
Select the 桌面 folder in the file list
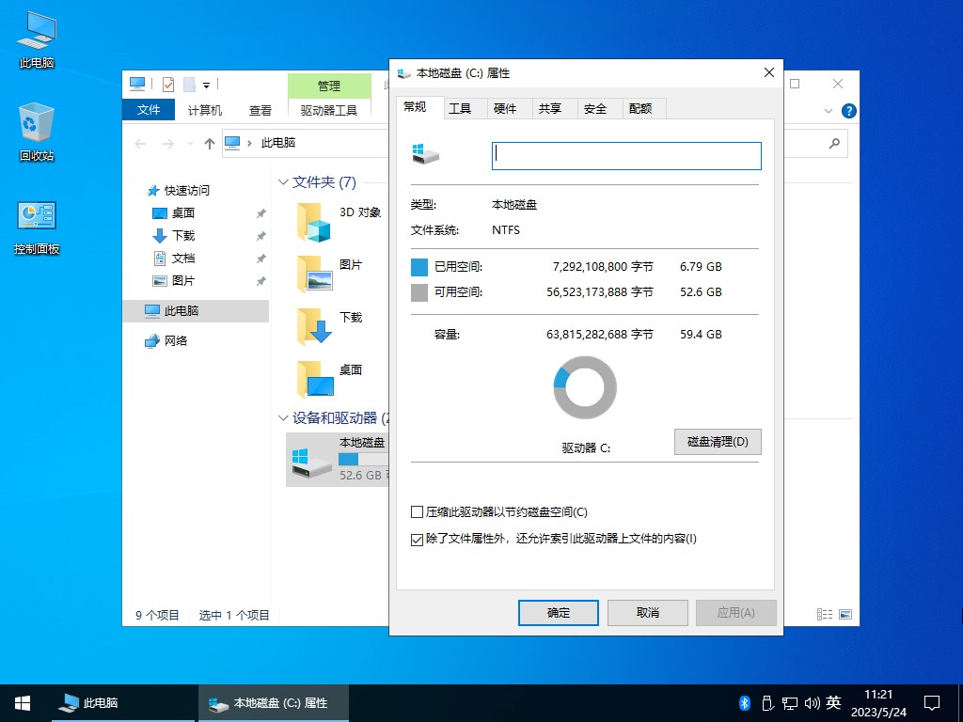(314, 379)
